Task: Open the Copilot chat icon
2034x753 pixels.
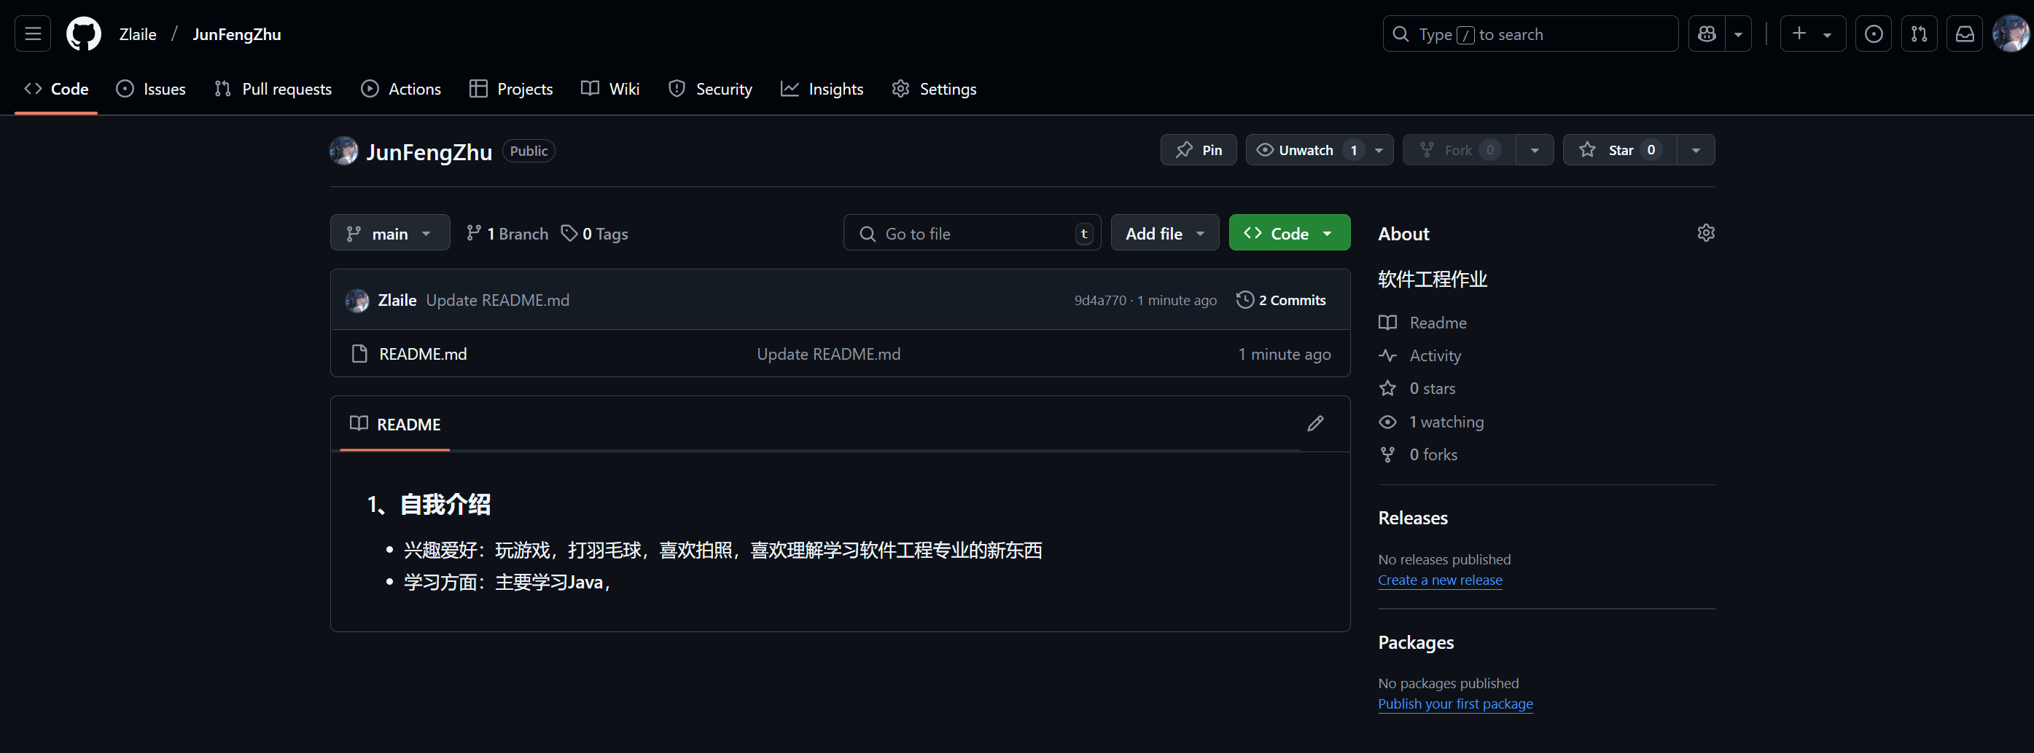Action: [x=1707, y=34]
